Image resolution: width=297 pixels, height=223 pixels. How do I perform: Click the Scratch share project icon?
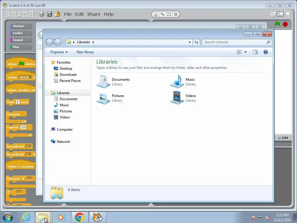[x=57, y=14]
